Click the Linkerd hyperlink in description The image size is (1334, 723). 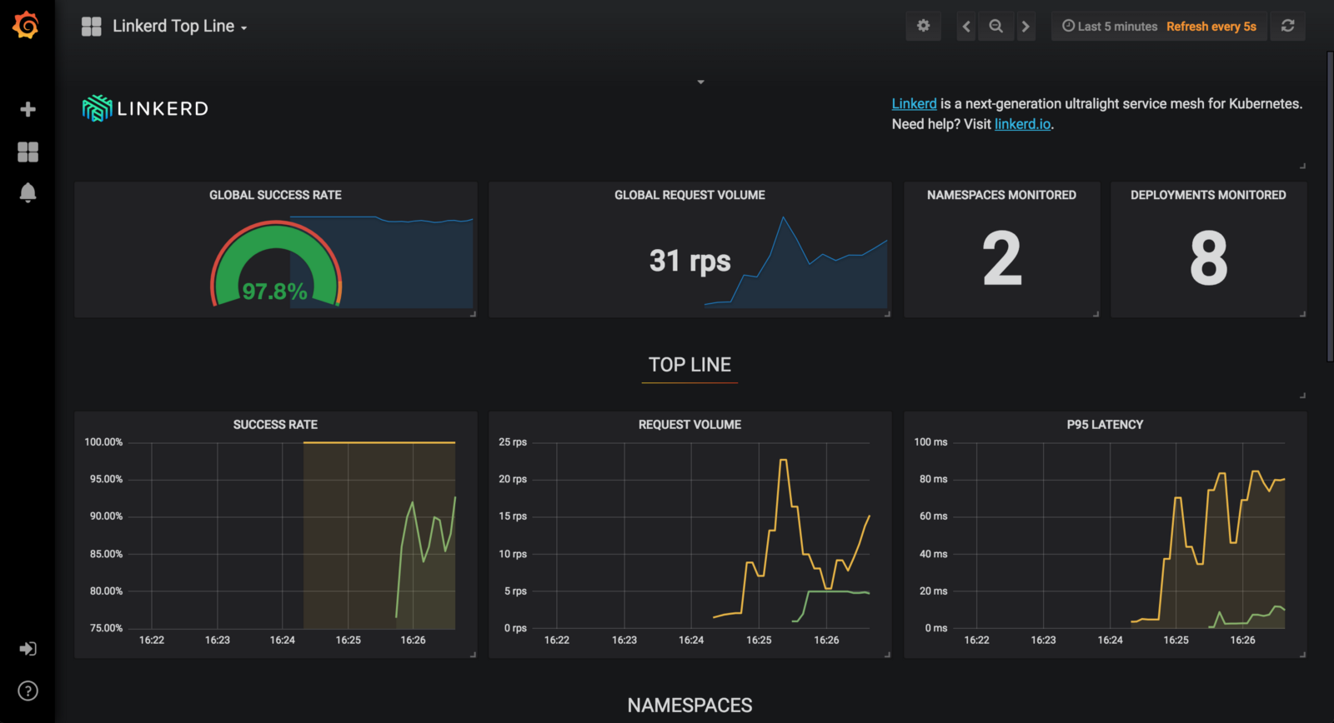[914, 103]
